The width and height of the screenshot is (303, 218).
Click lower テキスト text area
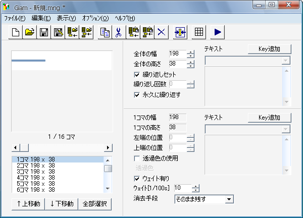[243, 155]
